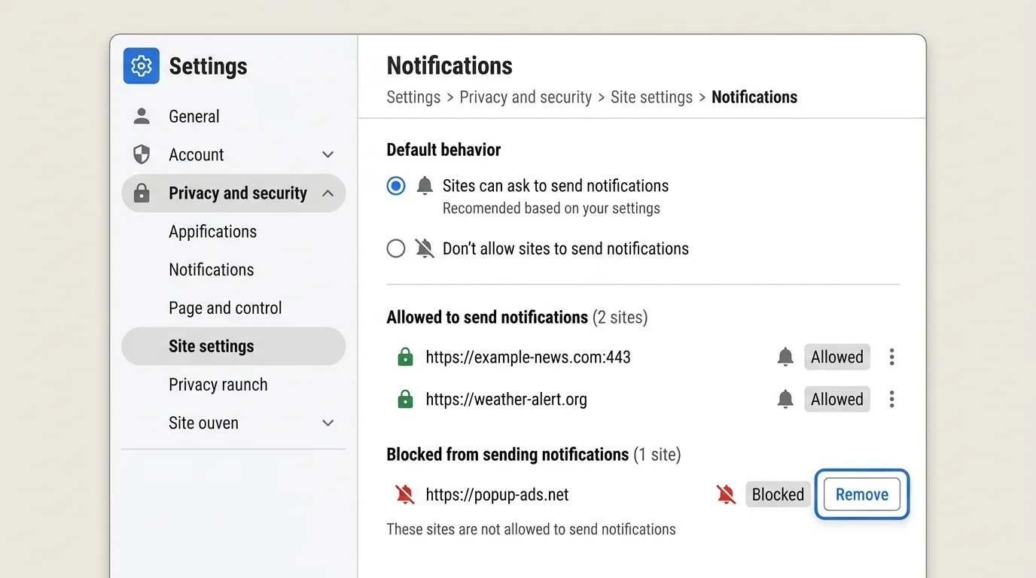1036x578 pixels.
Task: Click the red muted bell left of popup-ads.net
Action: [x=405, y=494]
